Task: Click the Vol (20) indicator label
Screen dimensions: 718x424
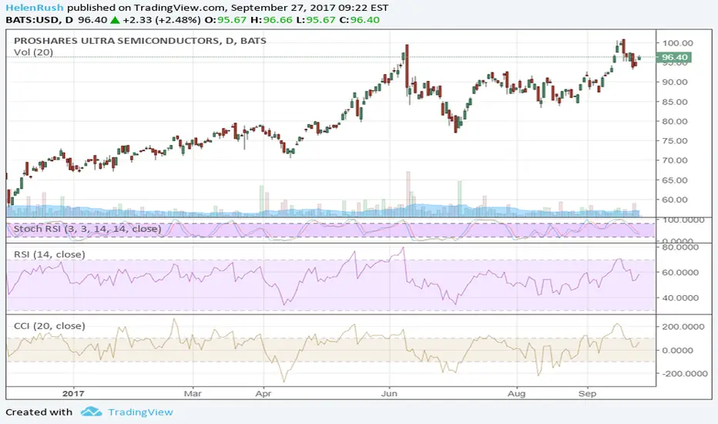Action: pos(33,52)
